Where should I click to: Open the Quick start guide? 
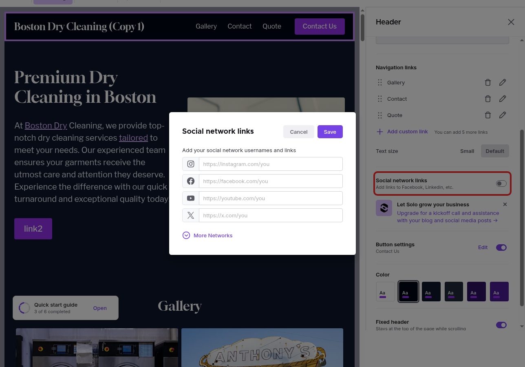pos(100,308)
